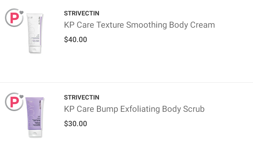Click the BODY lettering on the purple tube

click(x=30, y=116)
